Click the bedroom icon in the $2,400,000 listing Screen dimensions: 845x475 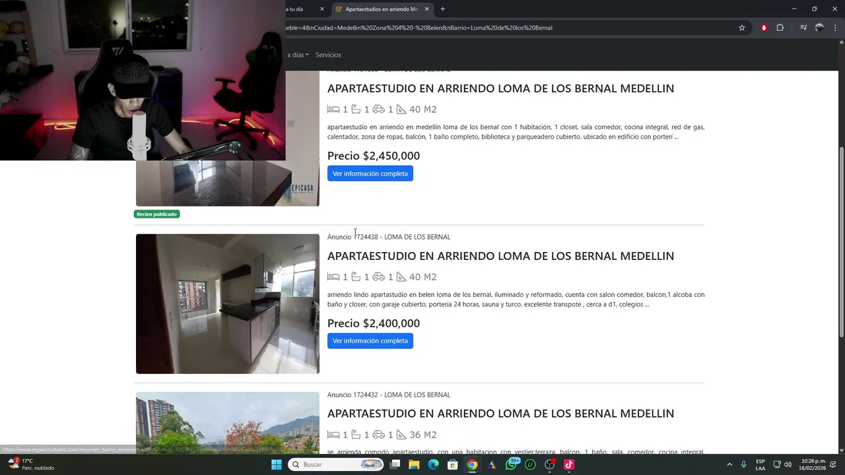pyautogui.click(x=333, y=277)
